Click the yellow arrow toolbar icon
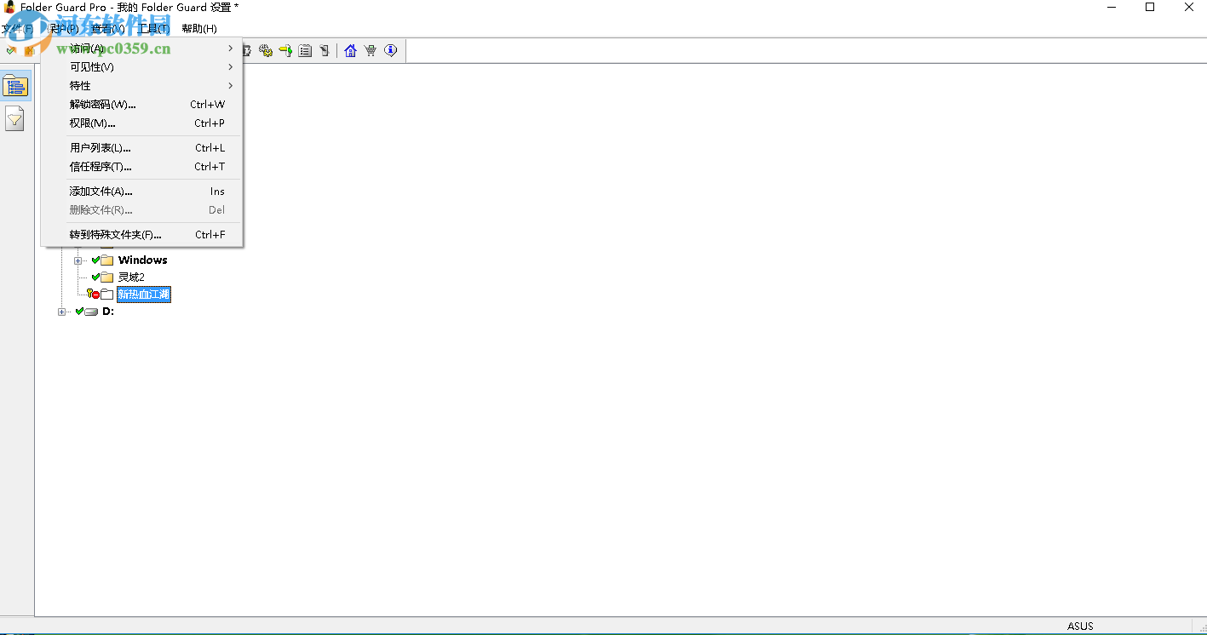Viewport: 1207px width, 635px height. tap(285, 51)
